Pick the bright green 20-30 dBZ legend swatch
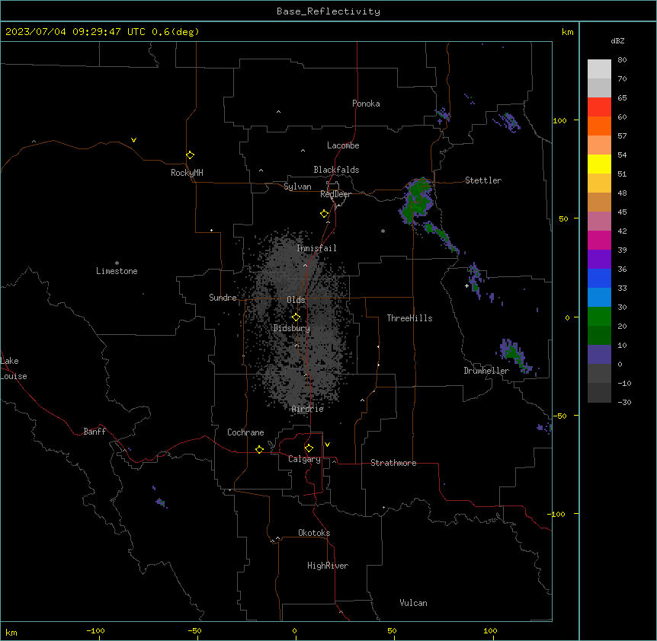This screenshot has height=641, width=657. click(x=599, y=317)
